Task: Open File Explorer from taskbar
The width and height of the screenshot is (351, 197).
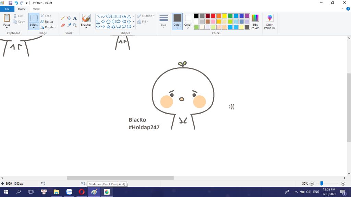Action: (x=57, y=192)
